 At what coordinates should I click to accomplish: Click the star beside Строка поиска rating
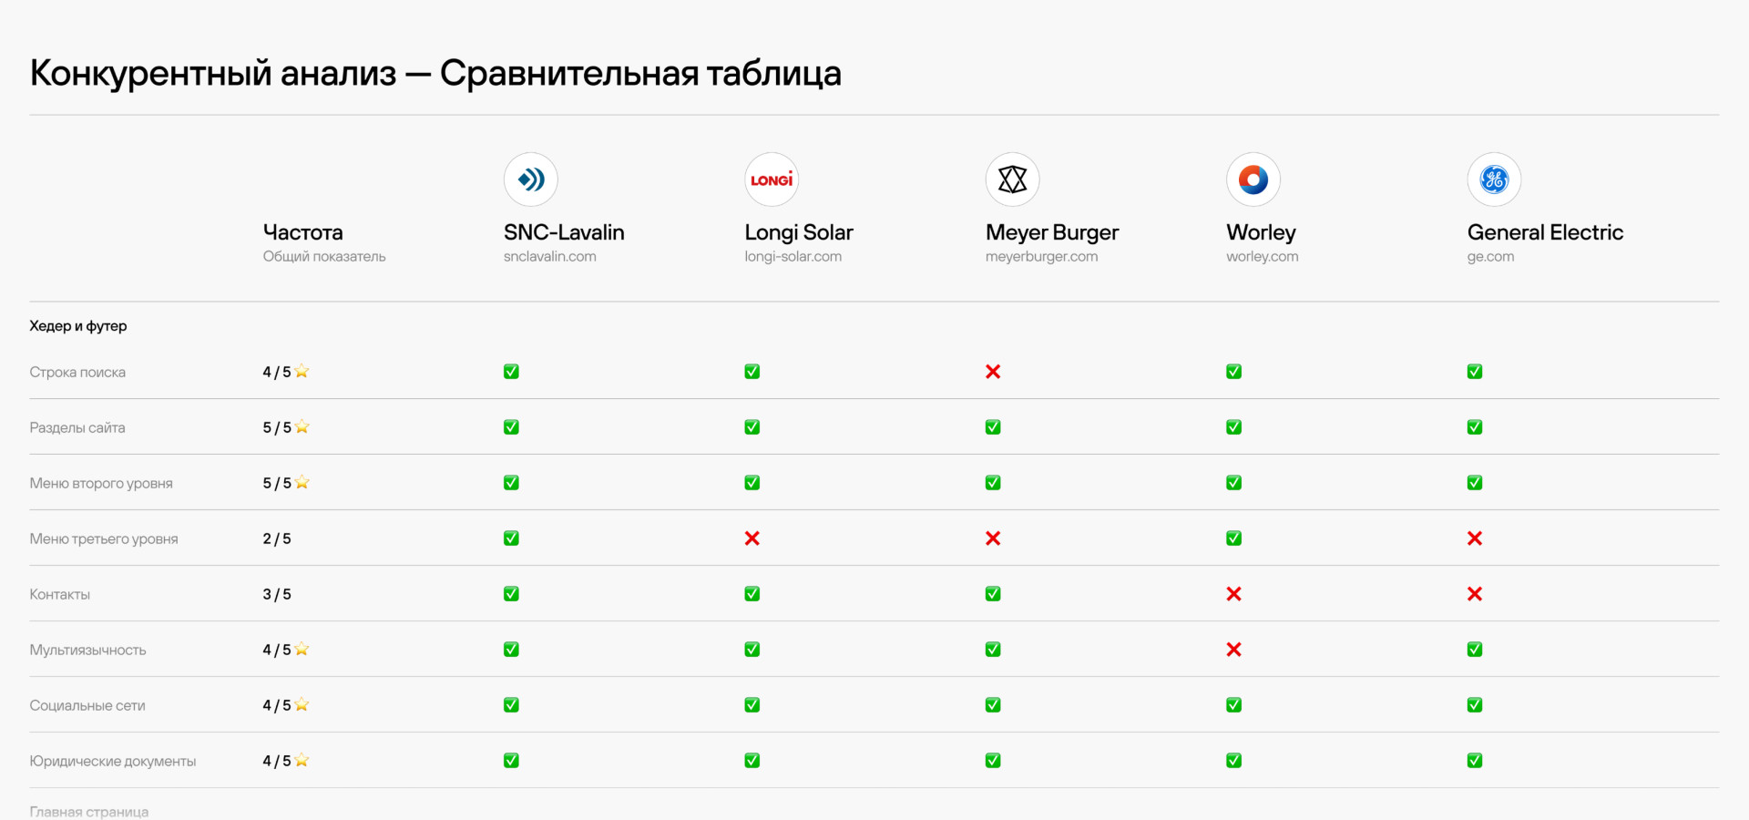(302, 372)
